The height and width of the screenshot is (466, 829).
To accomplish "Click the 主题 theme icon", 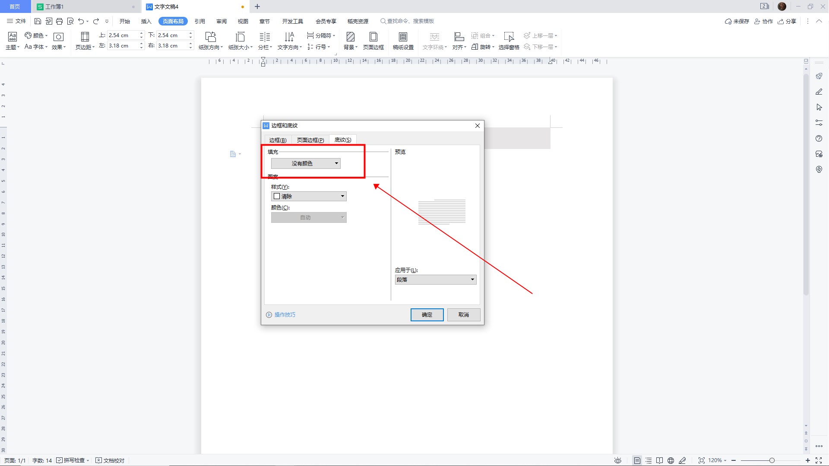I will point(12,37).
